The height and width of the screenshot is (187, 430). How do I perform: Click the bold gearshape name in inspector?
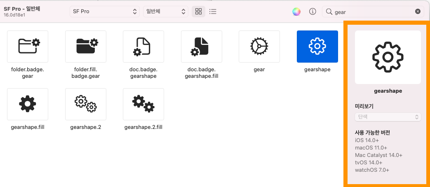coord(388,91)
